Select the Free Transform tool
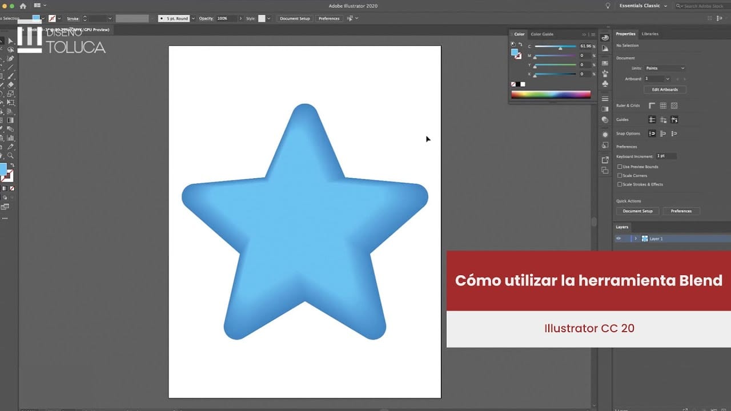The image size is (731, 411). tap(10, 102)
